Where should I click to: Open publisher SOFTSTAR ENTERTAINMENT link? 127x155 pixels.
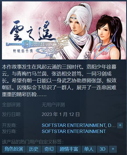(x=74, y=131)
